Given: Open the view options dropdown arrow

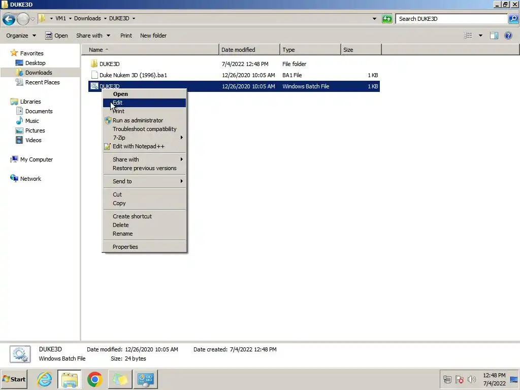Looking at the screenshot, I should coord(480,36).
